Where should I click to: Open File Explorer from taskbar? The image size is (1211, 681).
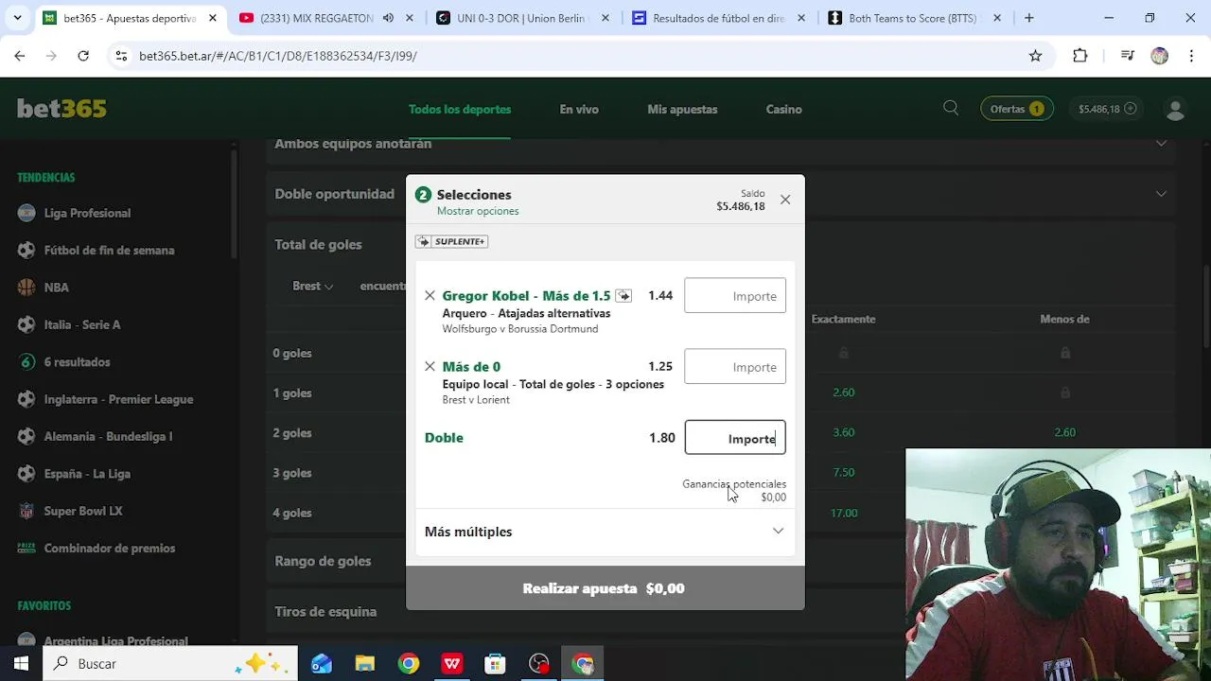(364, 664)
